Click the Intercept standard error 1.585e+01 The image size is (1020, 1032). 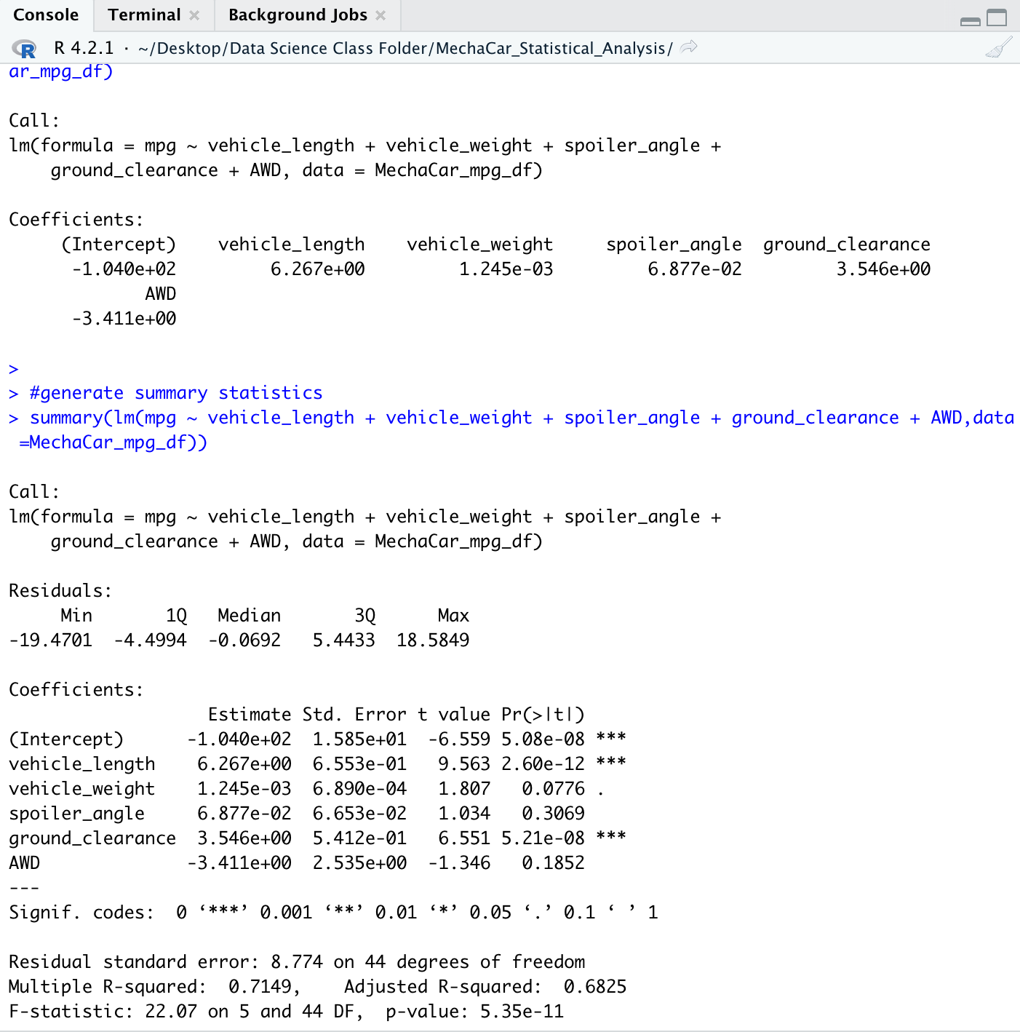click(359, 739)
